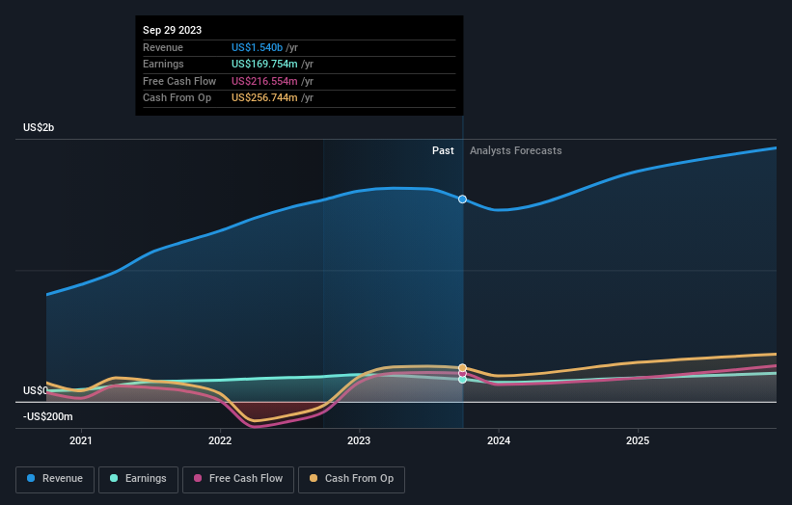Viewport: 792px width, 505px height.
Task: Toggle the Earnings legend button
Action: [138, 479]
